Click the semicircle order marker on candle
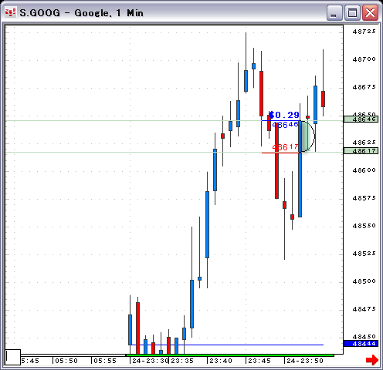Viewport: 383px width, 370px height. coord(308,136)
